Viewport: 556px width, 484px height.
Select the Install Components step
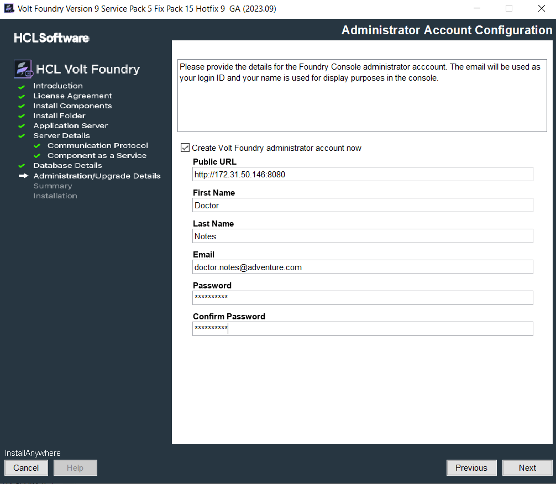coord(72,106)
